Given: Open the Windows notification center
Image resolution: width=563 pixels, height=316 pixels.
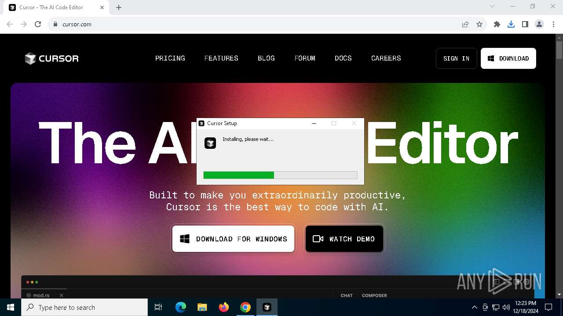Looking at the screenshot, I should pos(548,307).
